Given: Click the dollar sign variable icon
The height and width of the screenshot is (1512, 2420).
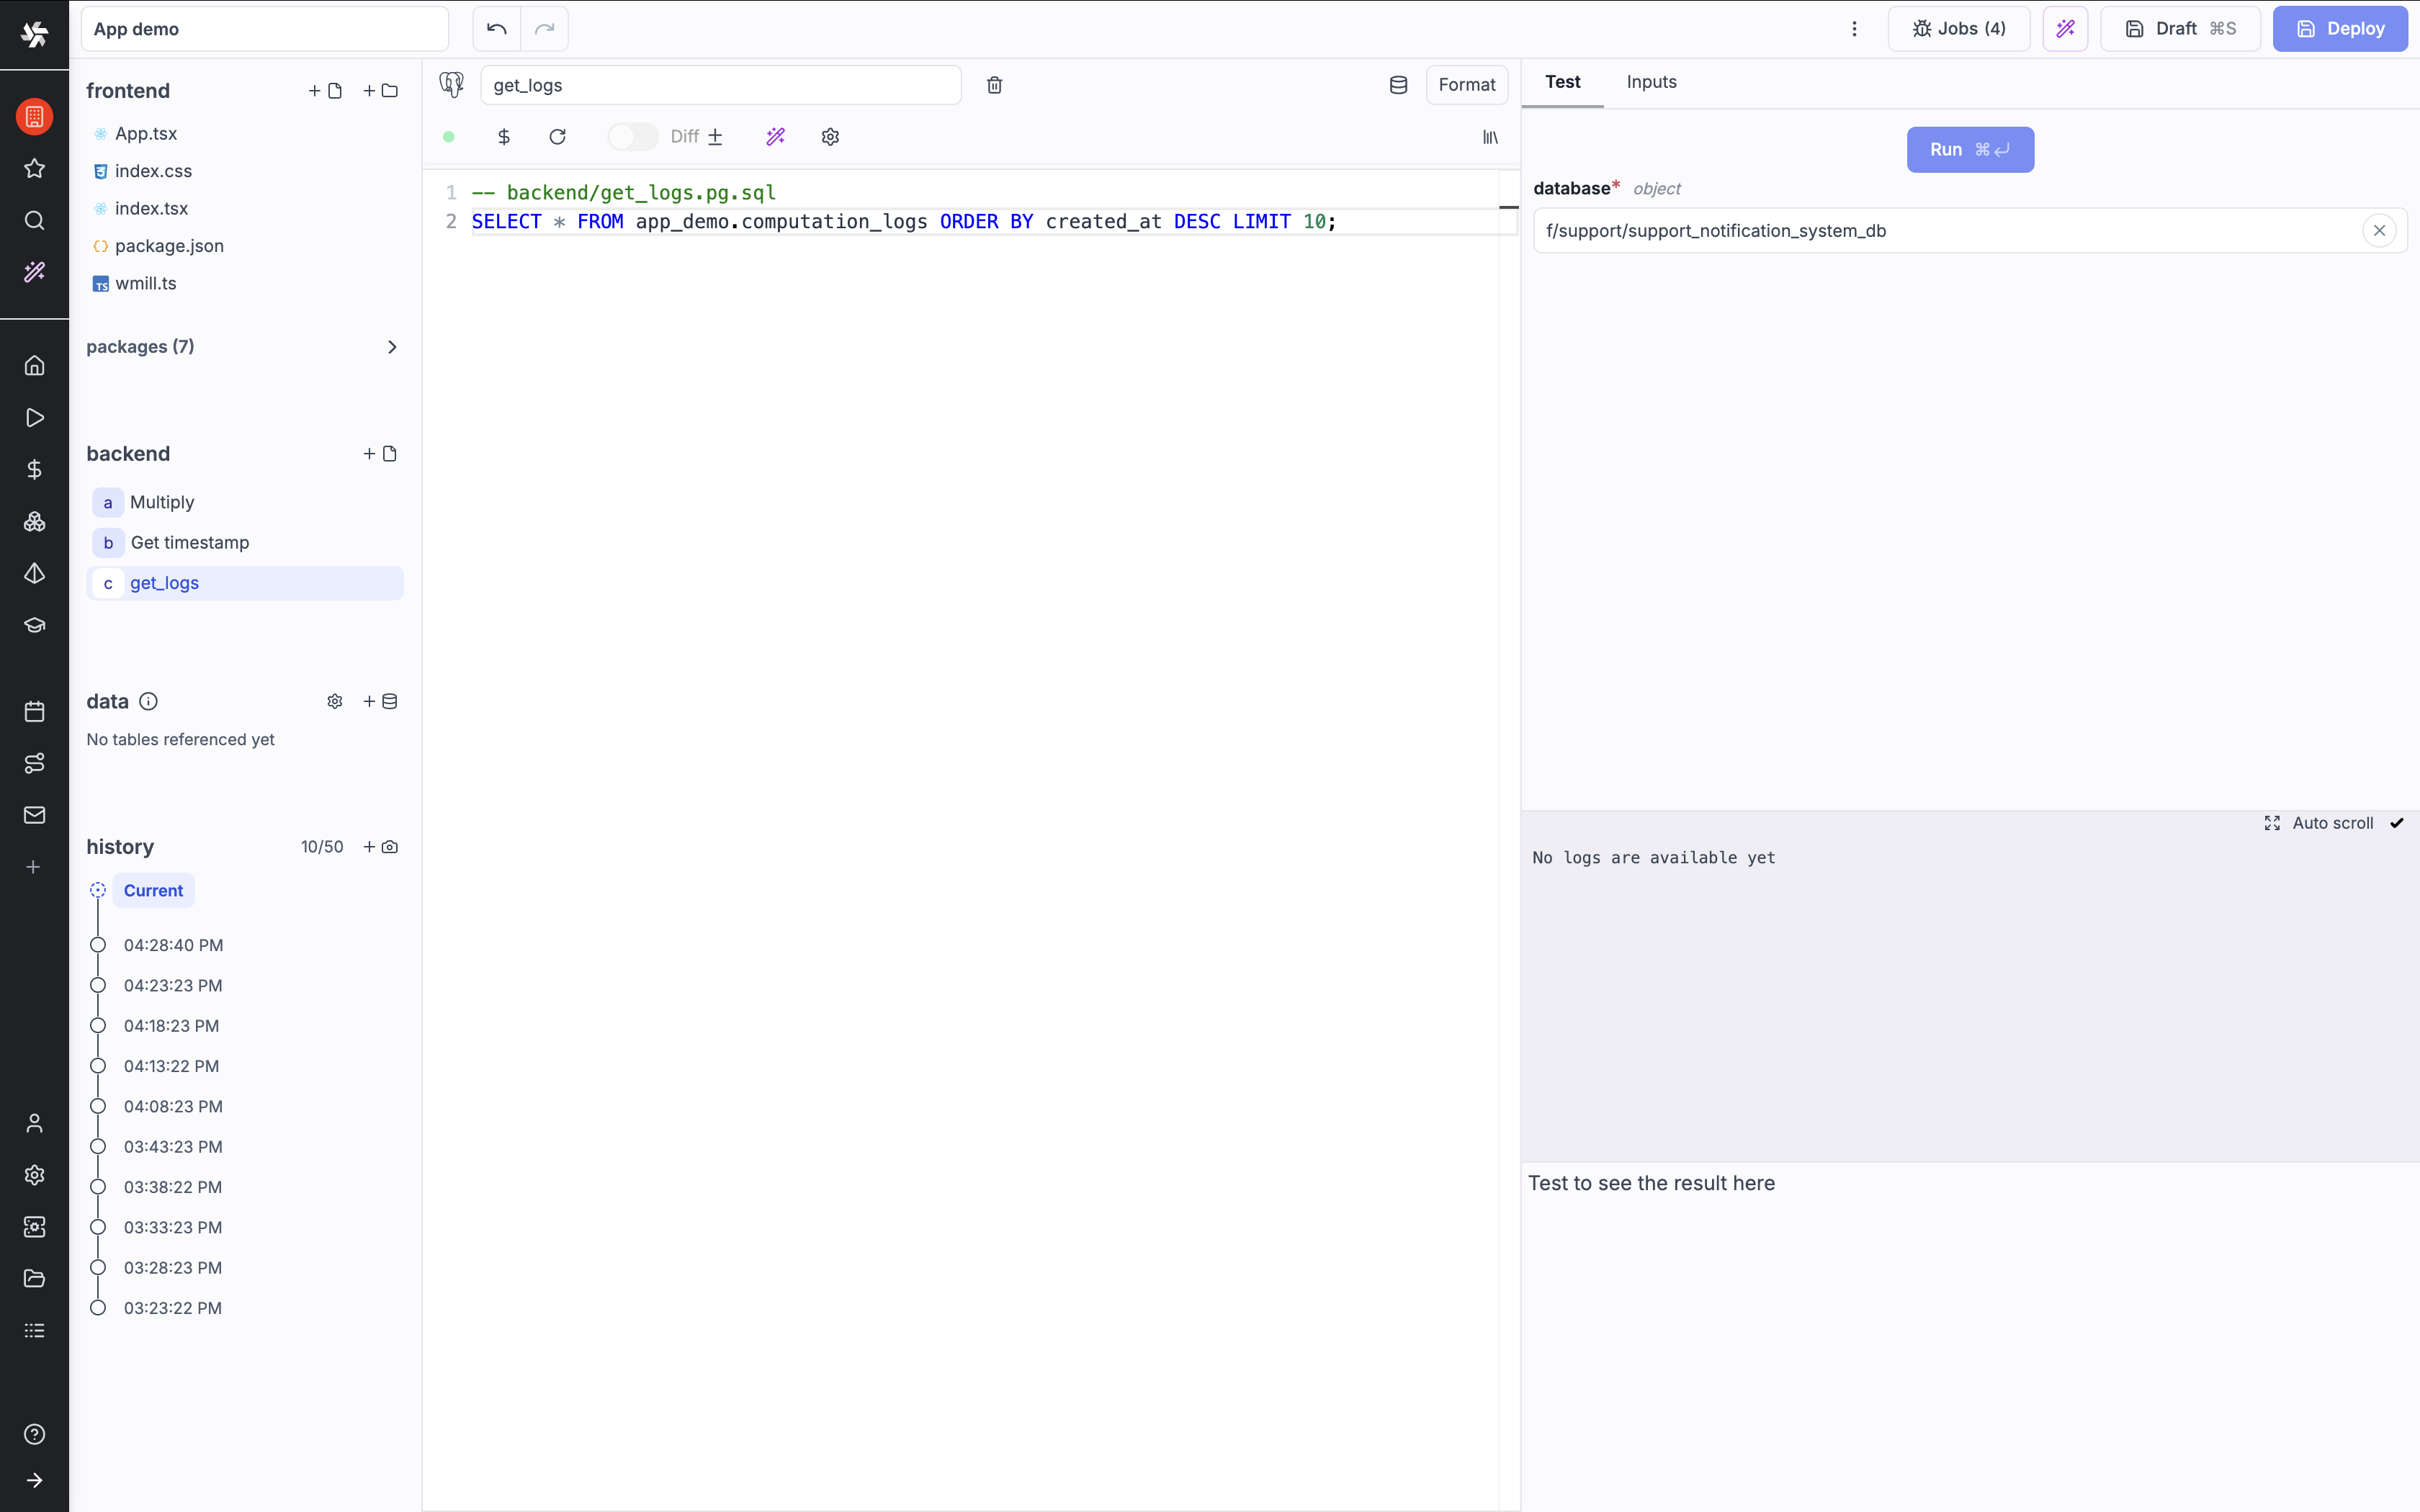Looking at the screenshot, I should tap(504, 137).
